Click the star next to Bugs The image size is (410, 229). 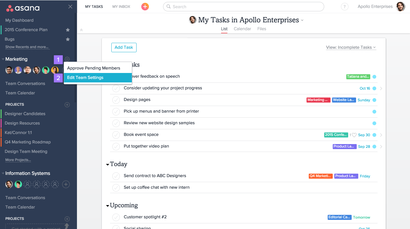67,39
